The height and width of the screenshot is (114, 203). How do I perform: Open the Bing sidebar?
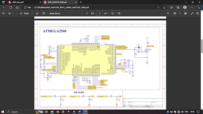point(199,7)
